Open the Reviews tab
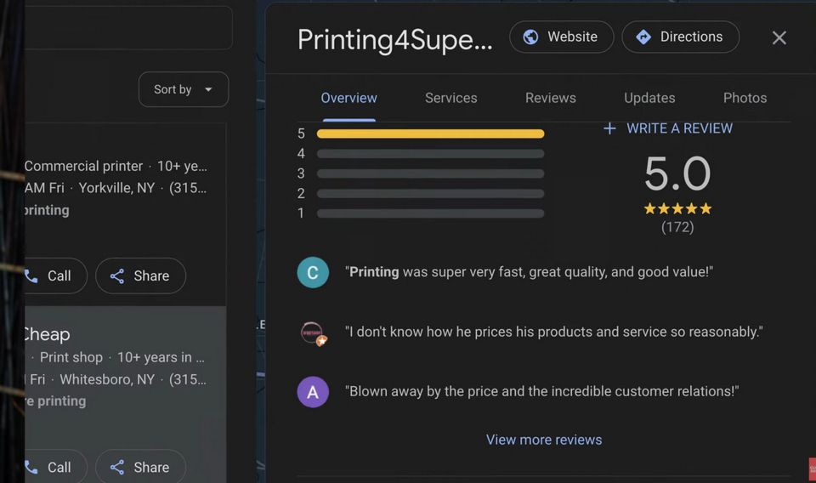 click(551, 98)
